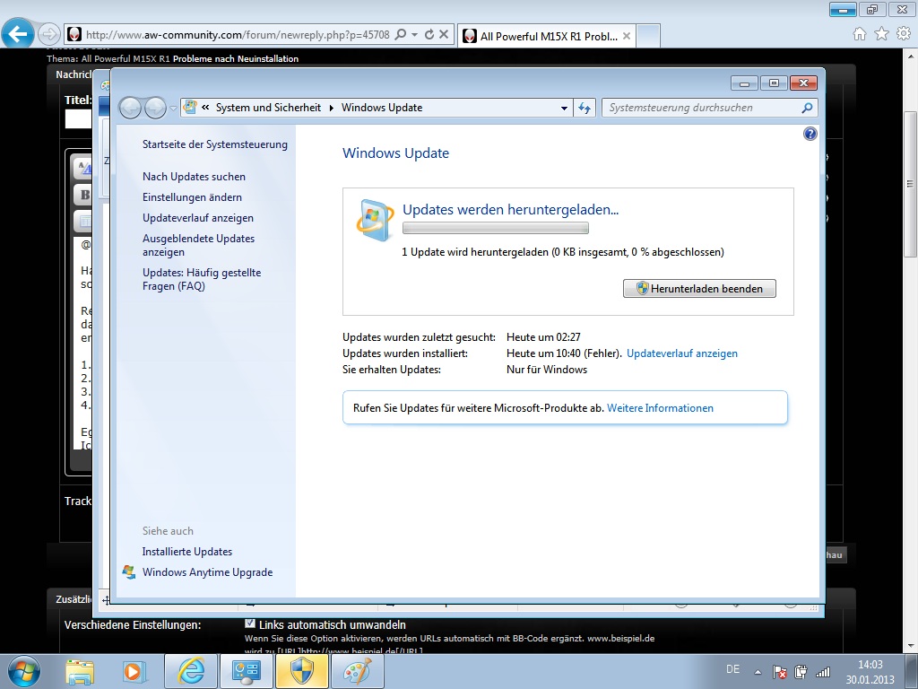Viewport: 918px width, 689px height.
Task: Click text Heute um 02:27
Action: 543,337
